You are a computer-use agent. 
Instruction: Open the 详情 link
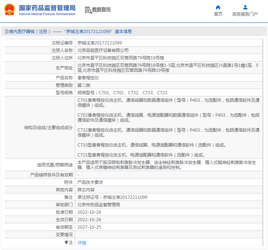[x=82, y=243]
